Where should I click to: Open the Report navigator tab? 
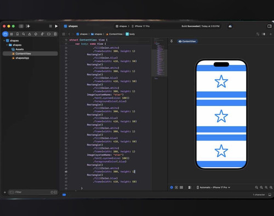(x=55, y=34)
